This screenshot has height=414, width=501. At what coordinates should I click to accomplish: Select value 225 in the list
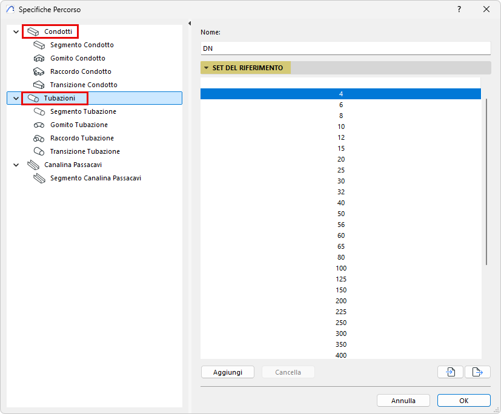340,312
